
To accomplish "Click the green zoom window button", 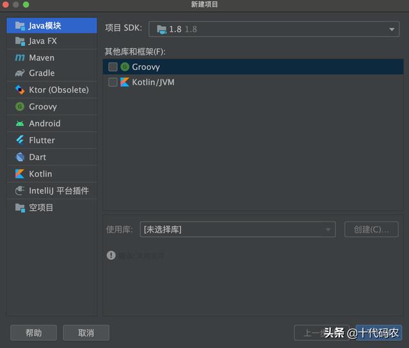I will click(x=26, y=4).
